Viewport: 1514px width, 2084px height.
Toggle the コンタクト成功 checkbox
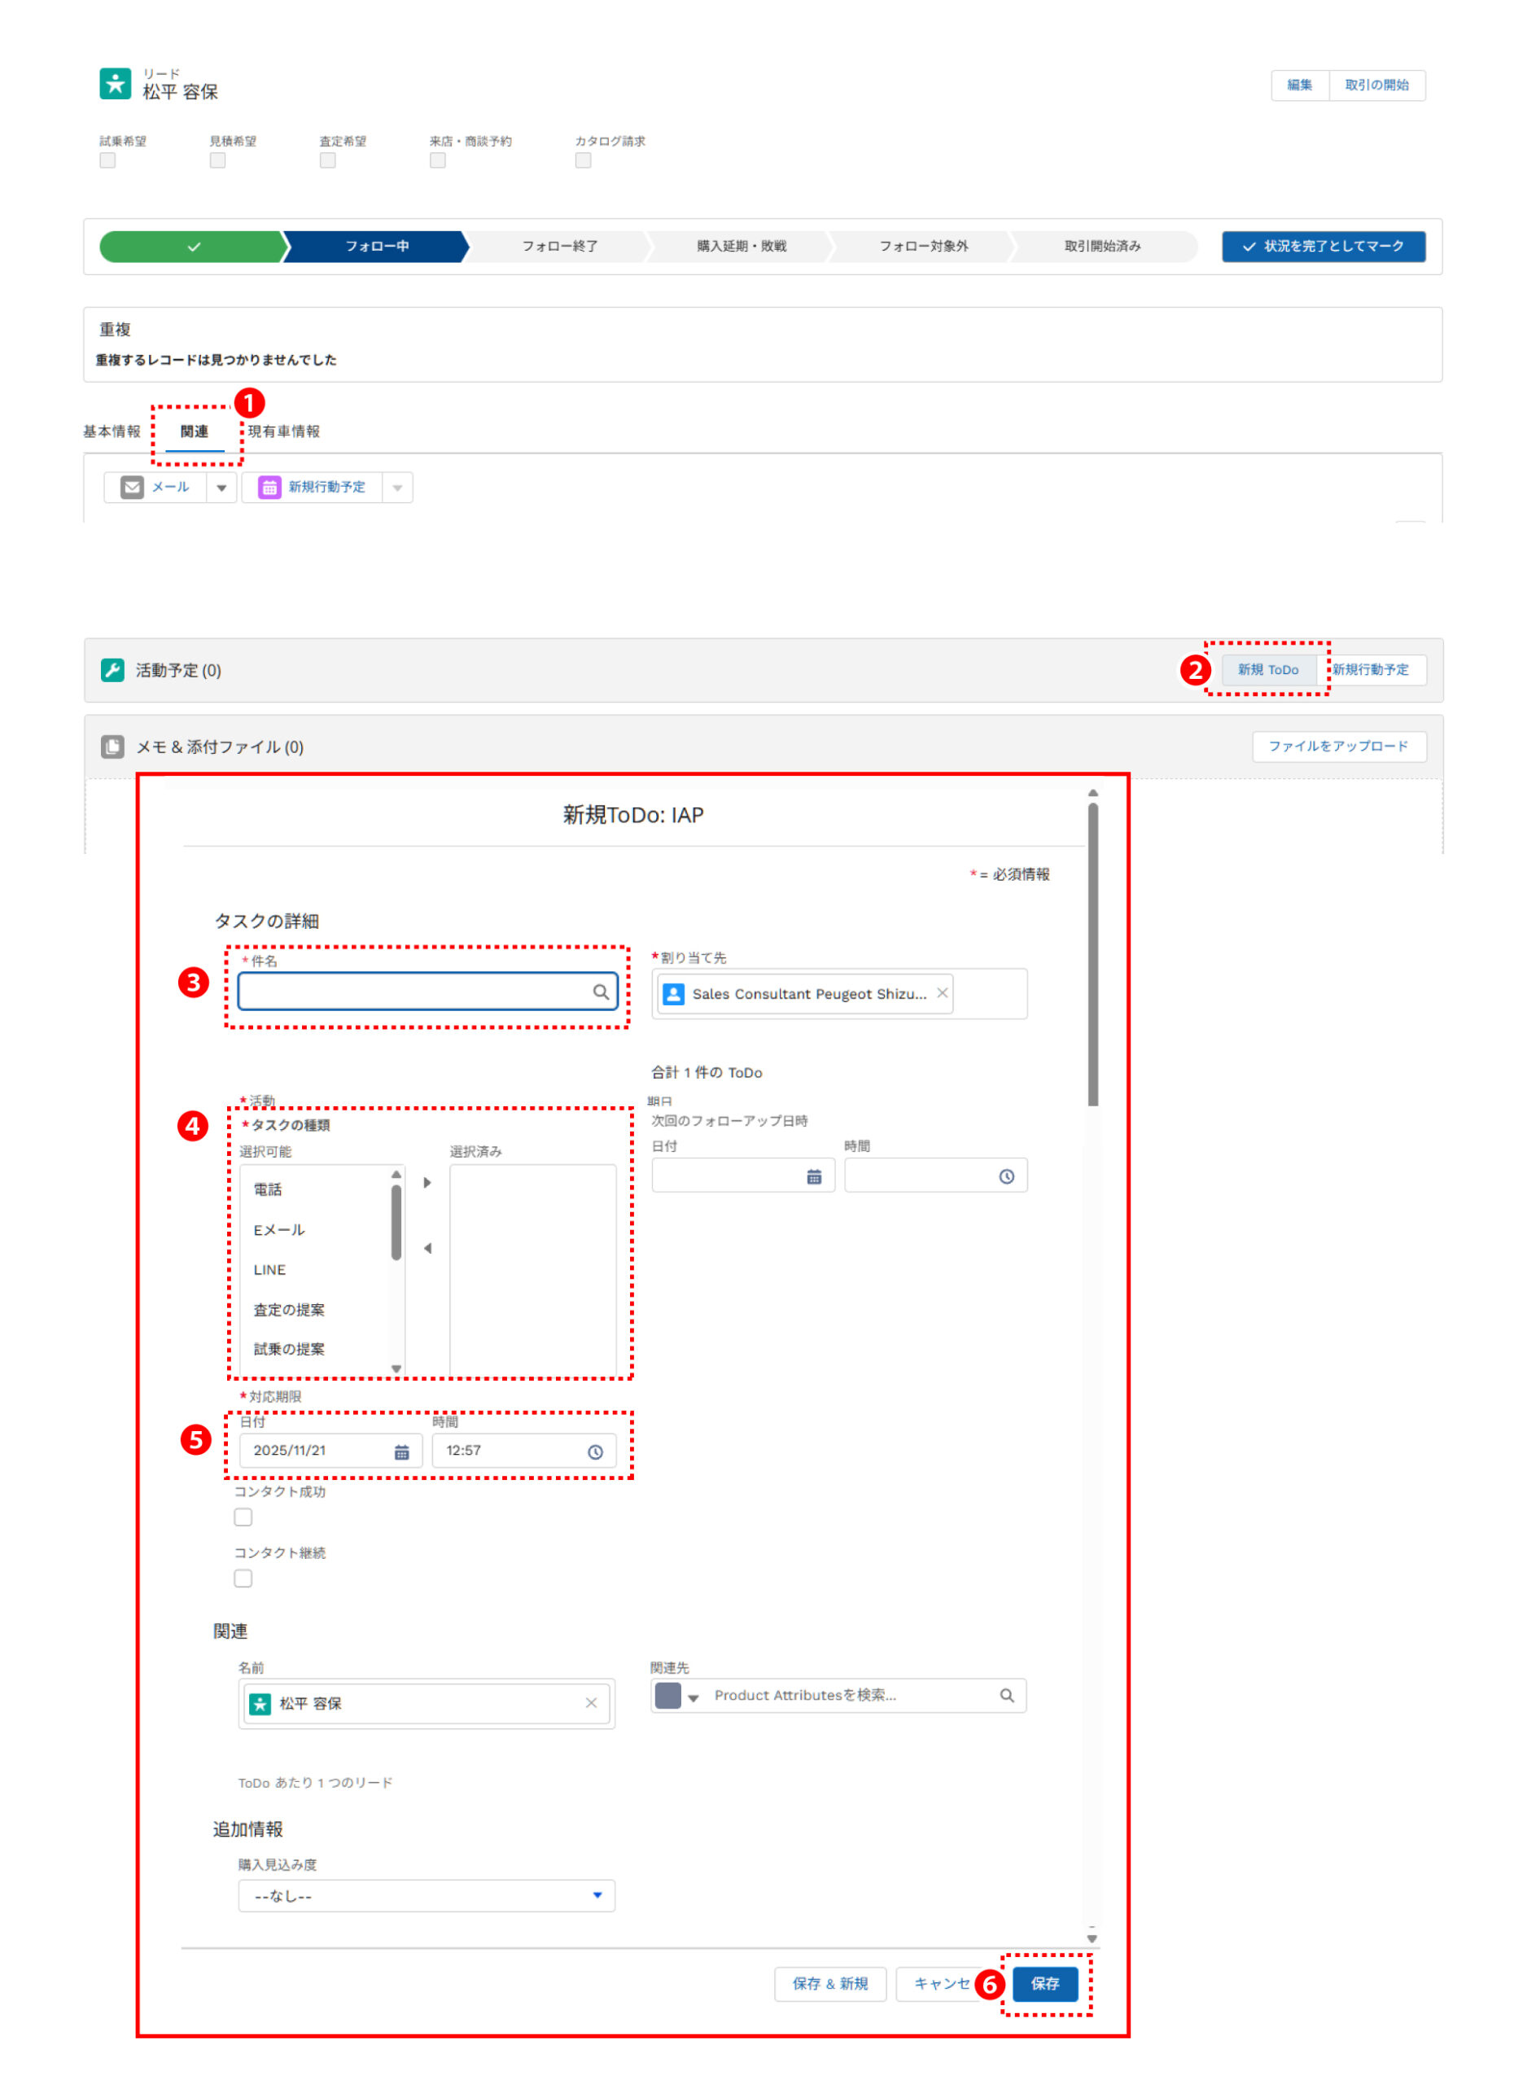coord(243,1517)
